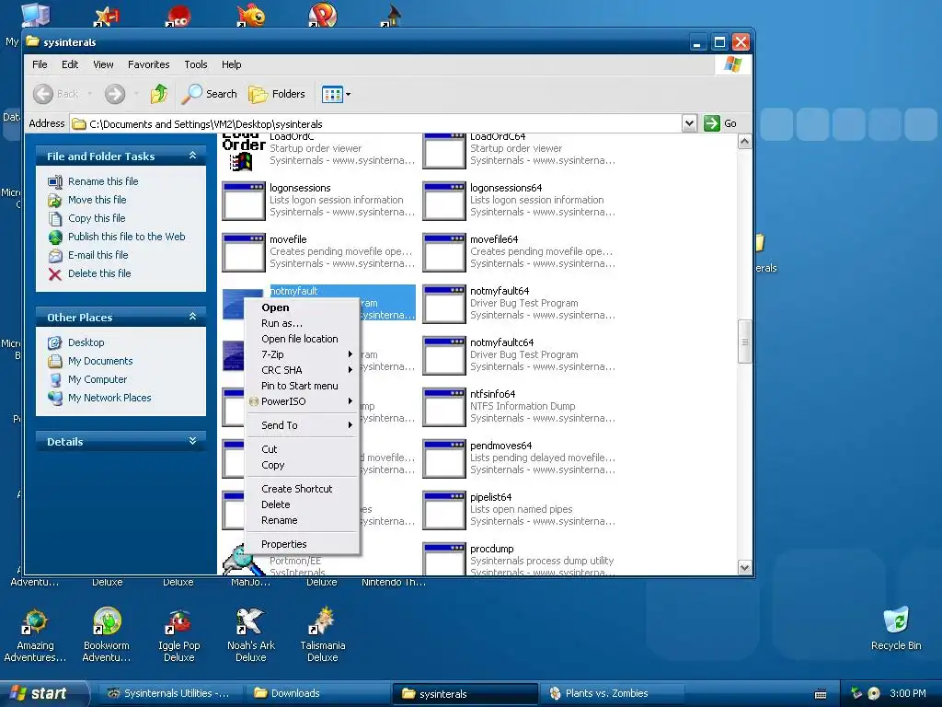This screenshot has width=942, height=707.
Task: Expand the Send To submenu
Action: click(302, 425)
